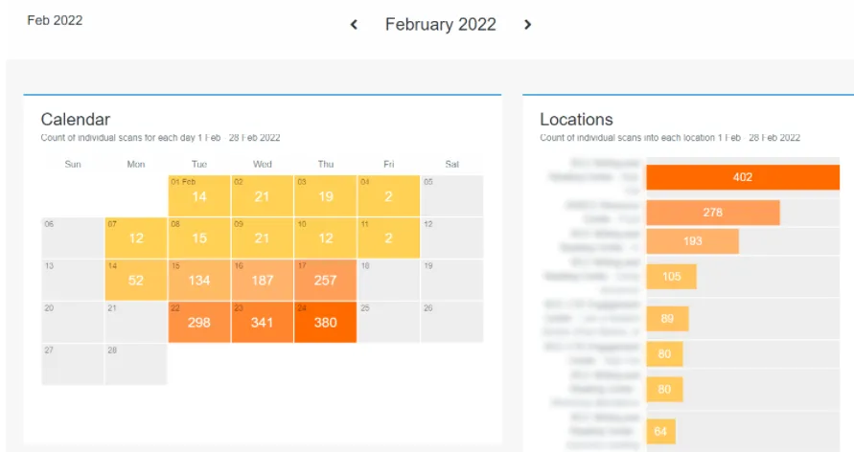This screenshot has height=452, width=854.
Task: Select 08 Feb cell with 15 scans
Action: [199, 237]
